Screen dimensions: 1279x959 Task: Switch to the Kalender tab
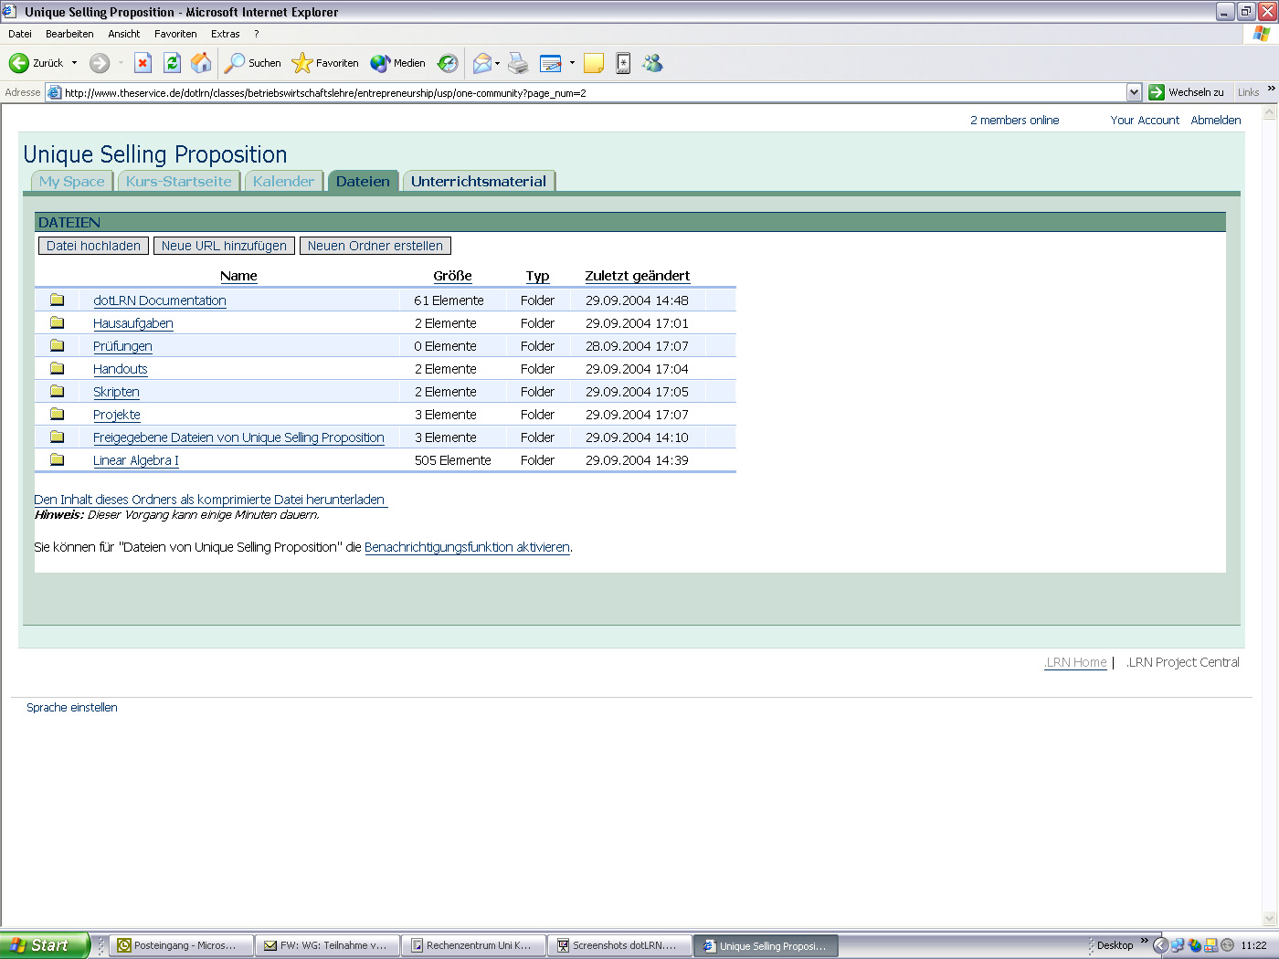click(283, 181)
